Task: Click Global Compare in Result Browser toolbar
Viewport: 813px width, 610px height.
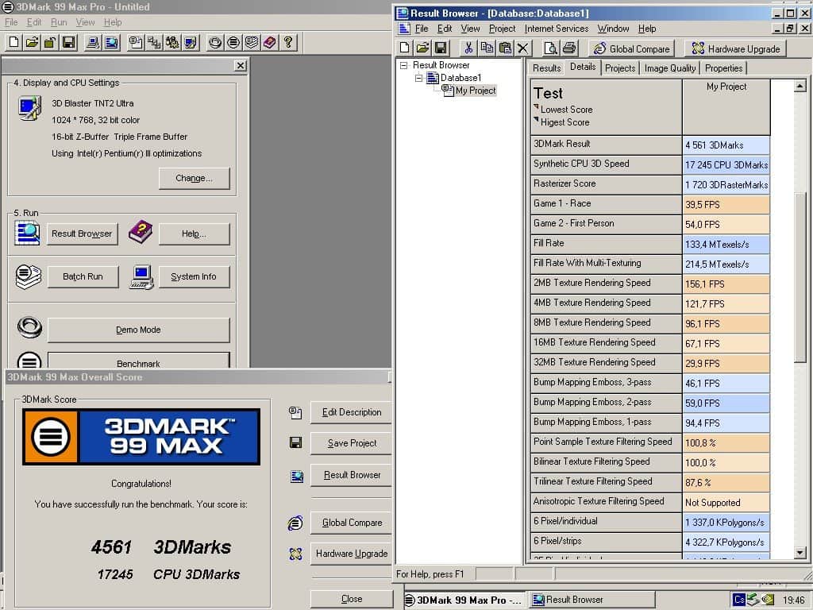Action: 631,48
